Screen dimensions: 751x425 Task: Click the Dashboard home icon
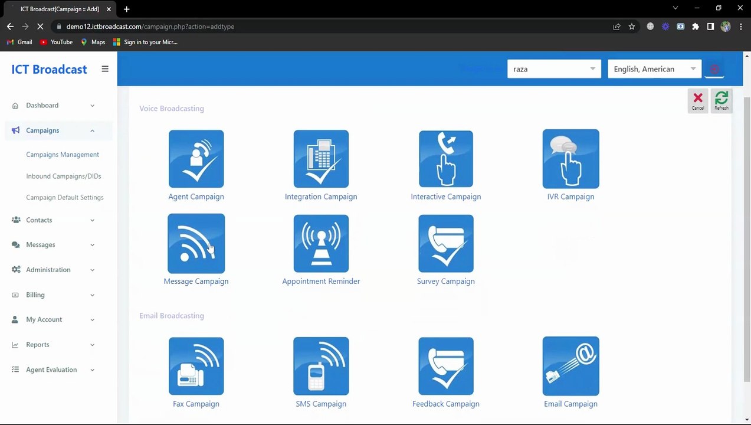pos(15,106)
